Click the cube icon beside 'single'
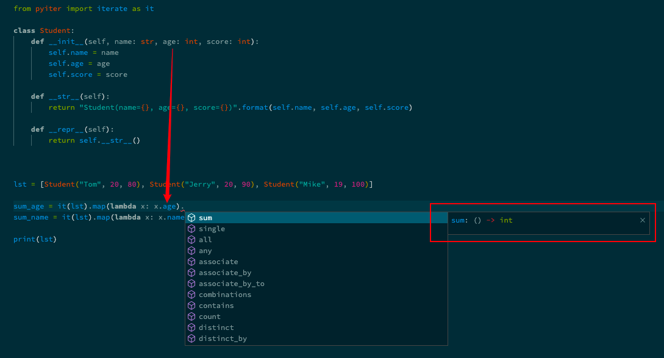 pyautogui.click(x=192, y=229)
